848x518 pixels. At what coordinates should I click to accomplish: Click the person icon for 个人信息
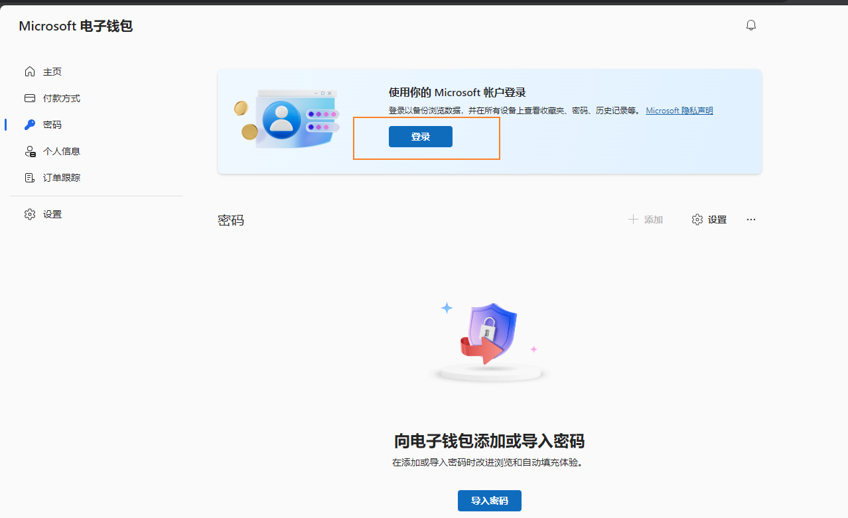[30, 151]
